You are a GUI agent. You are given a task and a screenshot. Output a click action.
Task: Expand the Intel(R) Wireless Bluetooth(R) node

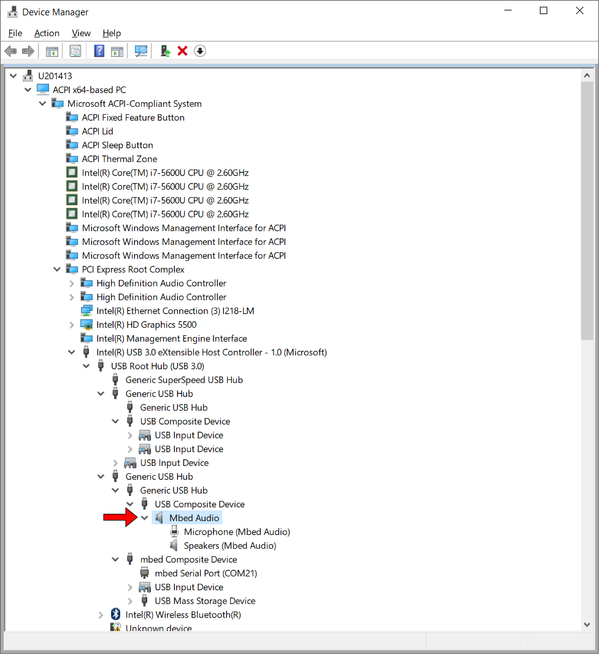click(101, 614)
